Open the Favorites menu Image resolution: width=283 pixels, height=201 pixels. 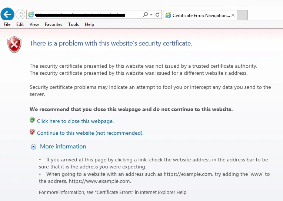(x=53, y=24)
